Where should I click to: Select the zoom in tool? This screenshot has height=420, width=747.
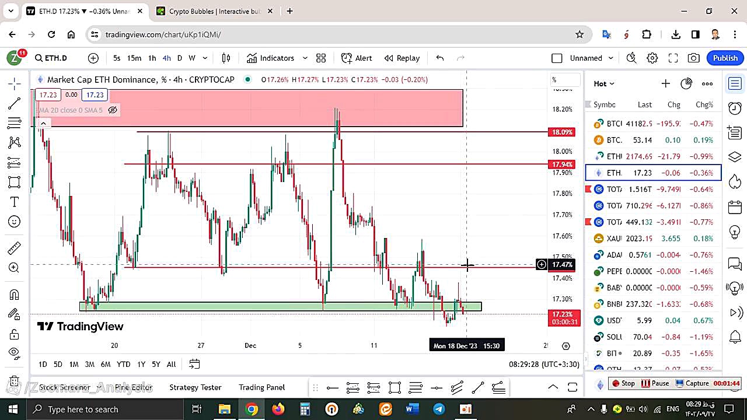click(x=15, y=268)
